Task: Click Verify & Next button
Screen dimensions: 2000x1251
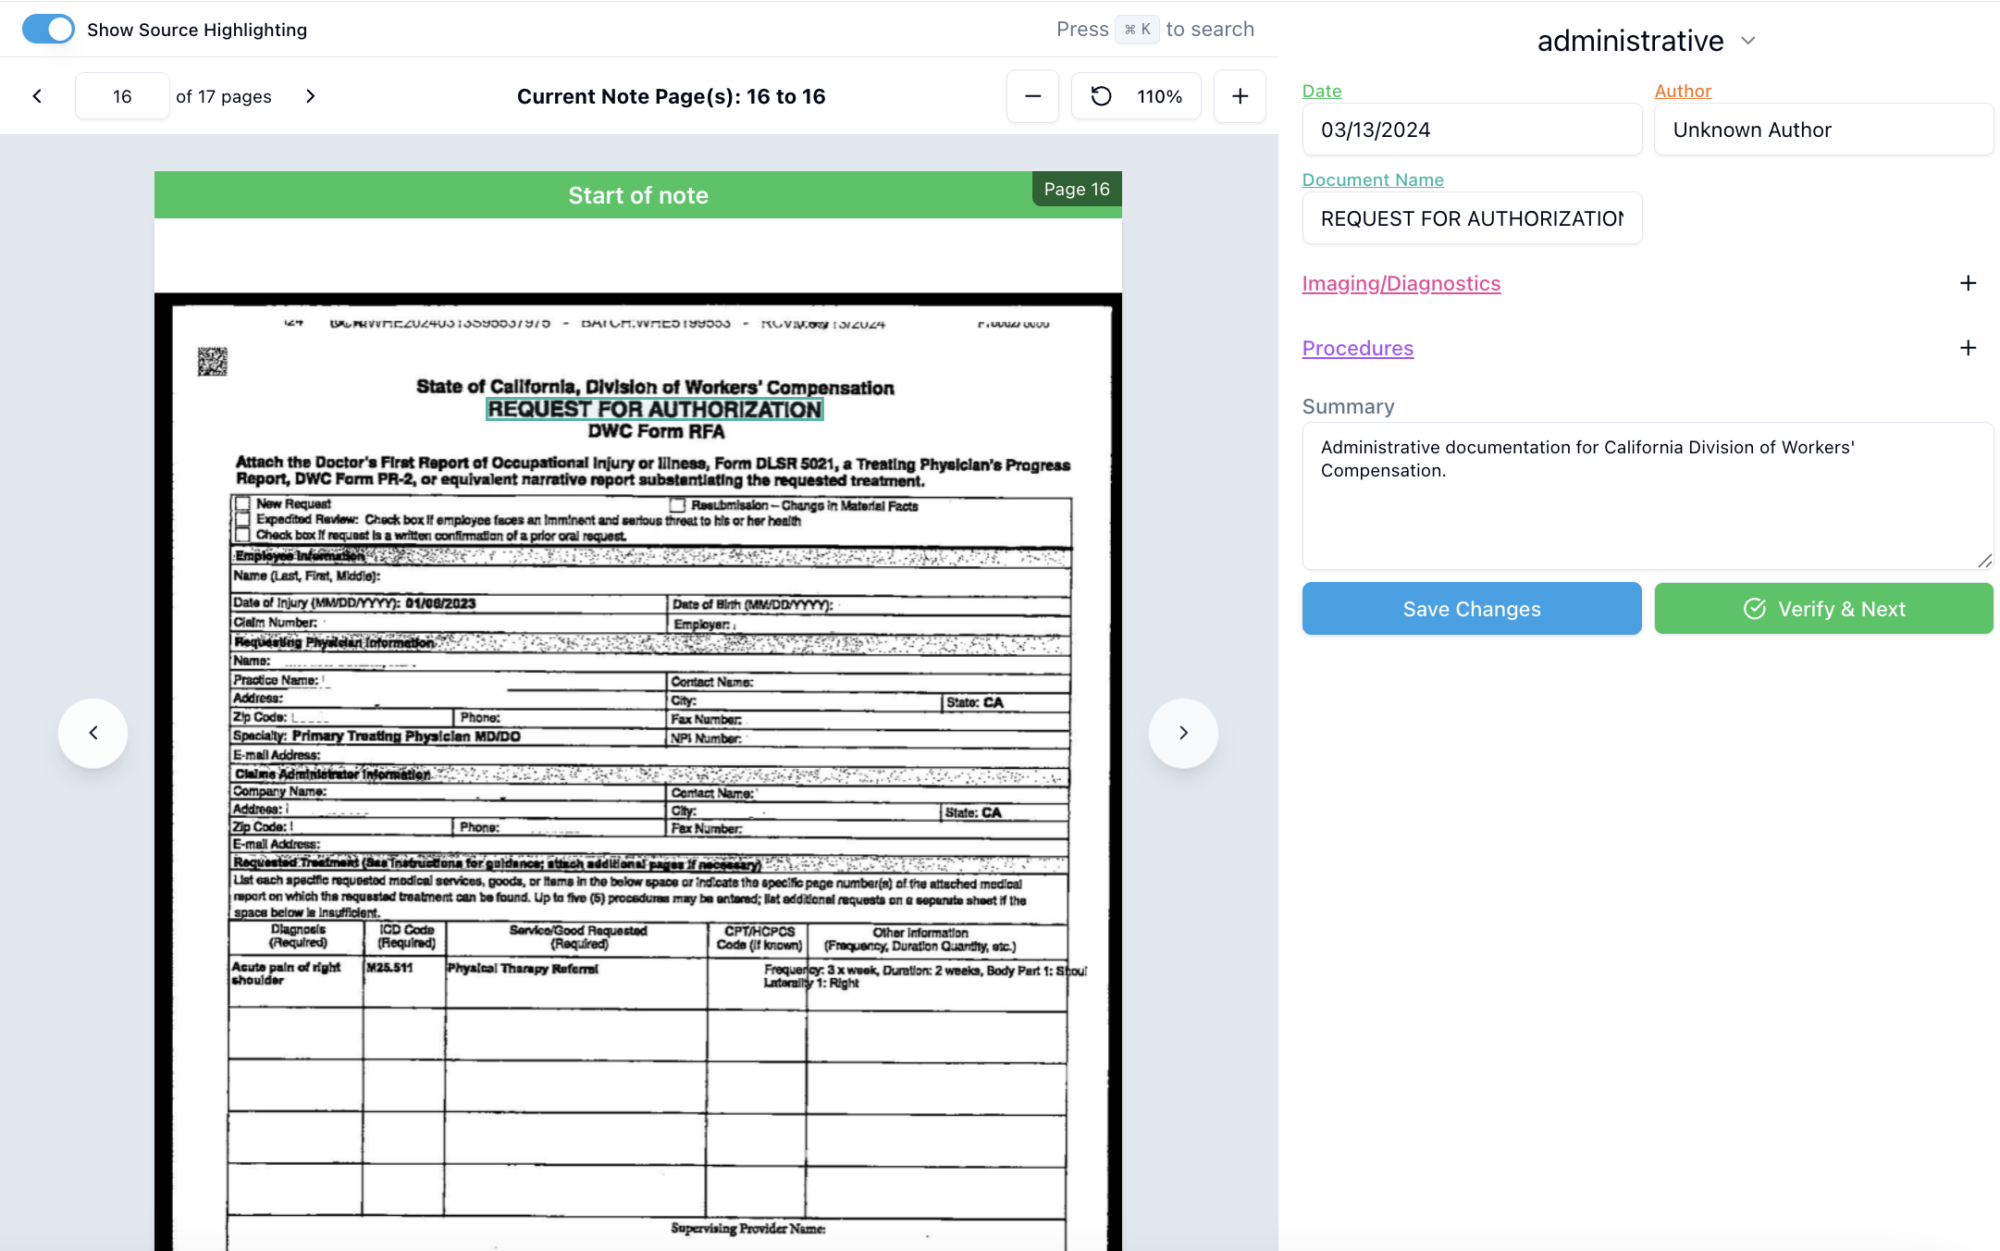Action: pos(1822,609)
